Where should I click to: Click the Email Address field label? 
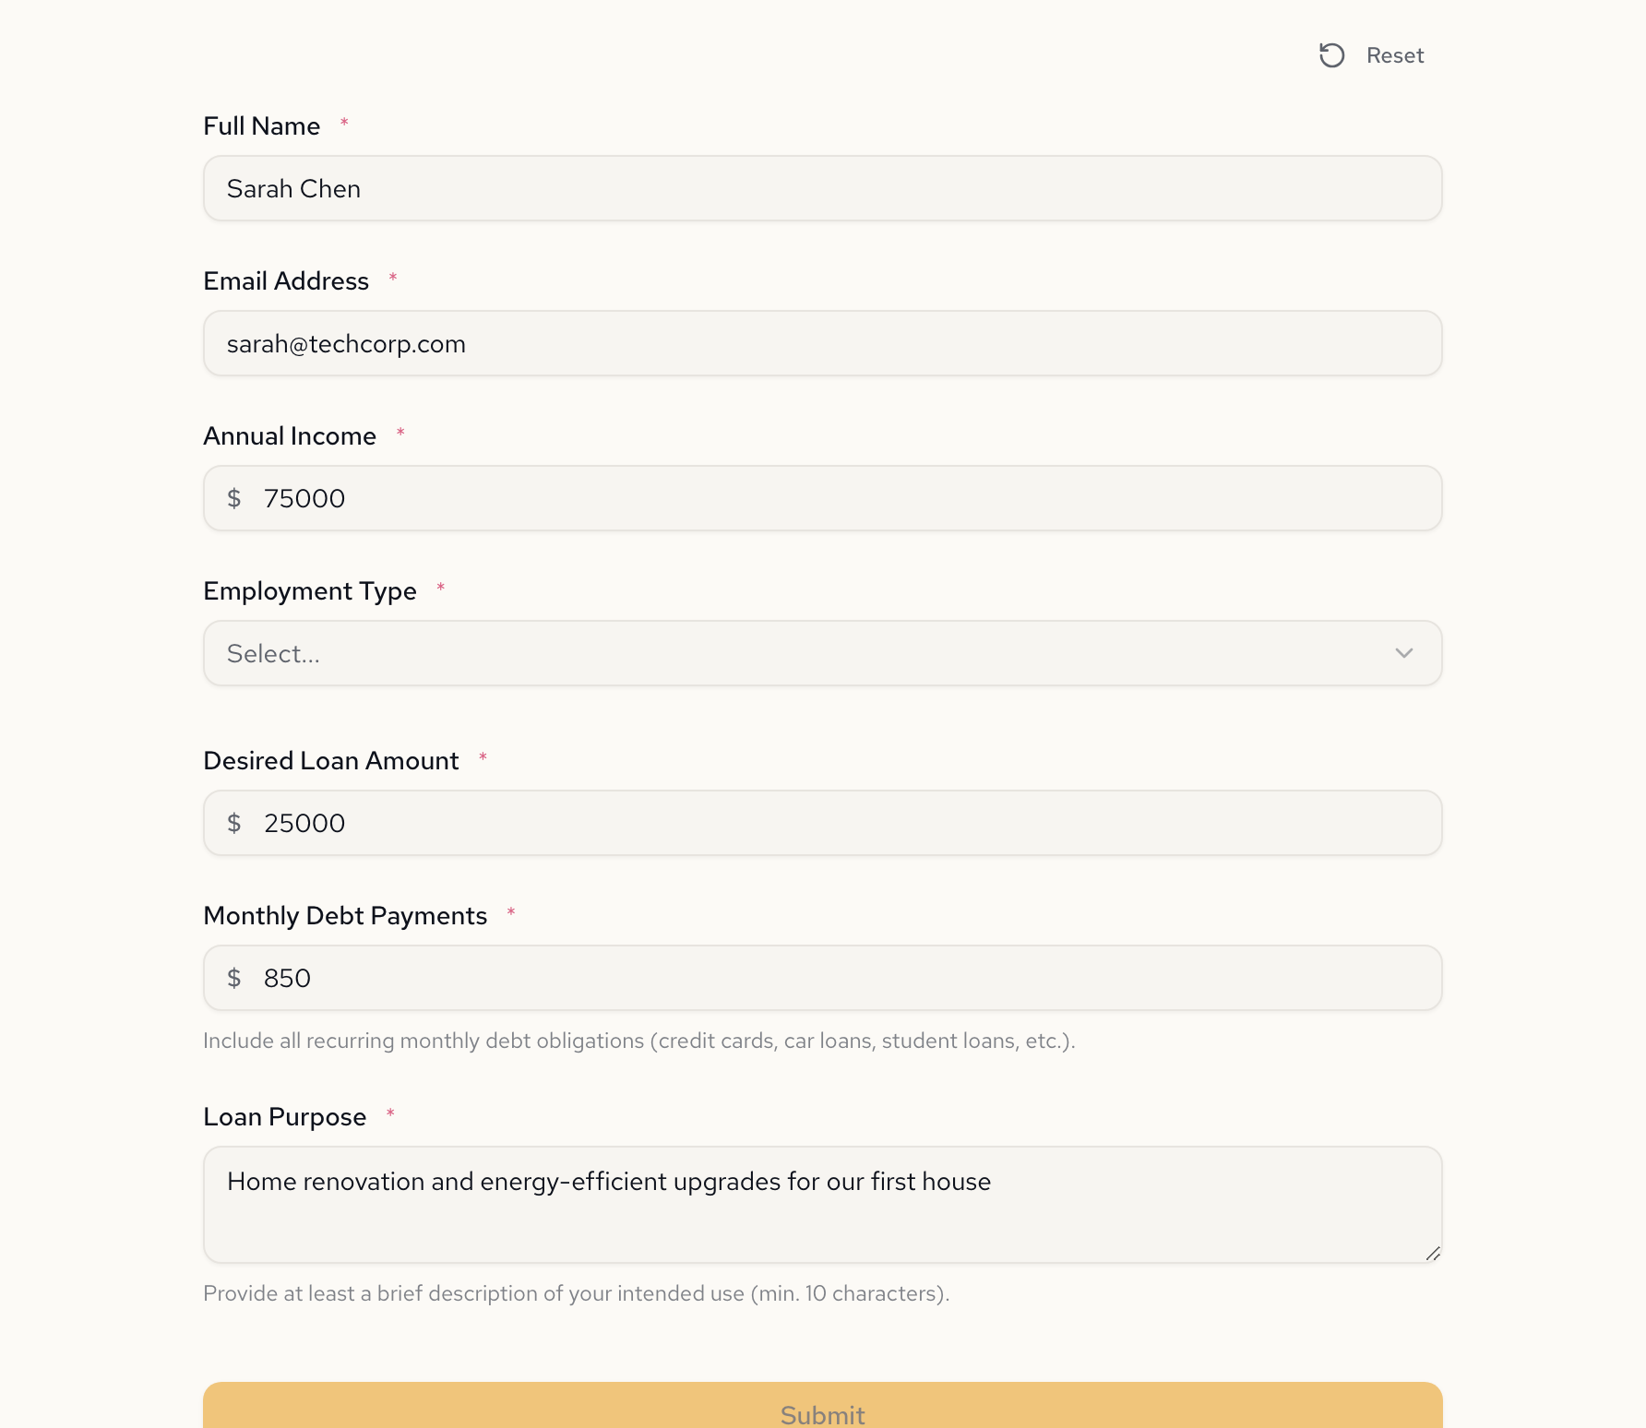[x=286, y=280]
